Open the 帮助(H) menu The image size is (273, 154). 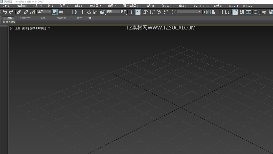point(219,6)
